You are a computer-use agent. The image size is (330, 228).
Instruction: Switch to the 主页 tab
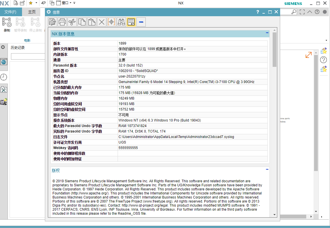[31, 12]
